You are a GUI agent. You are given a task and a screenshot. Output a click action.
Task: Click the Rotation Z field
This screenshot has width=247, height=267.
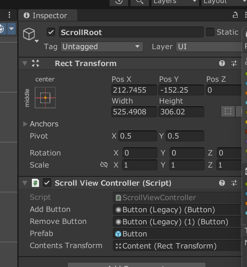coord(229,153)
